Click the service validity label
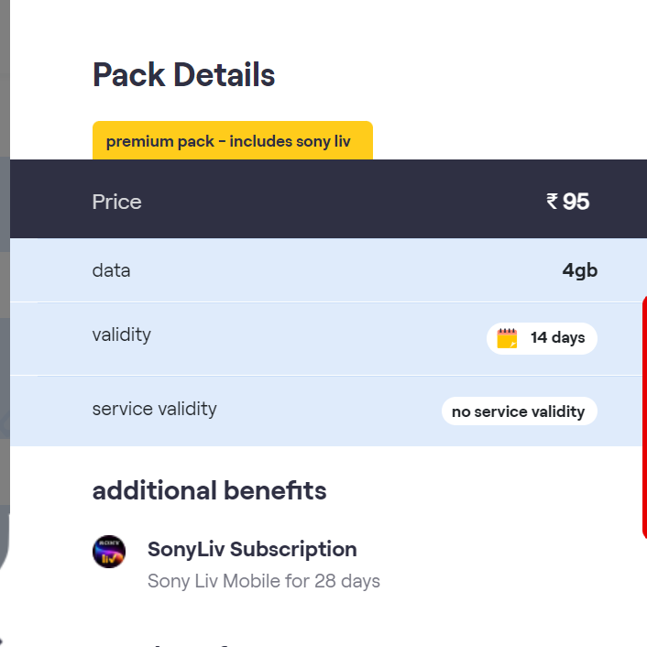This screenshot has height=647, width=647. coord(154,409)
